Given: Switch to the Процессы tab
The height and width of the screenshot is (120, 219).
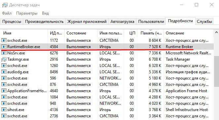Looking at the screenshot, I should 12,22.
